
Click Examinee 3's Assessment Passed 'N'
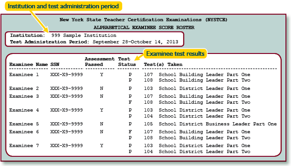pos(101,96)
